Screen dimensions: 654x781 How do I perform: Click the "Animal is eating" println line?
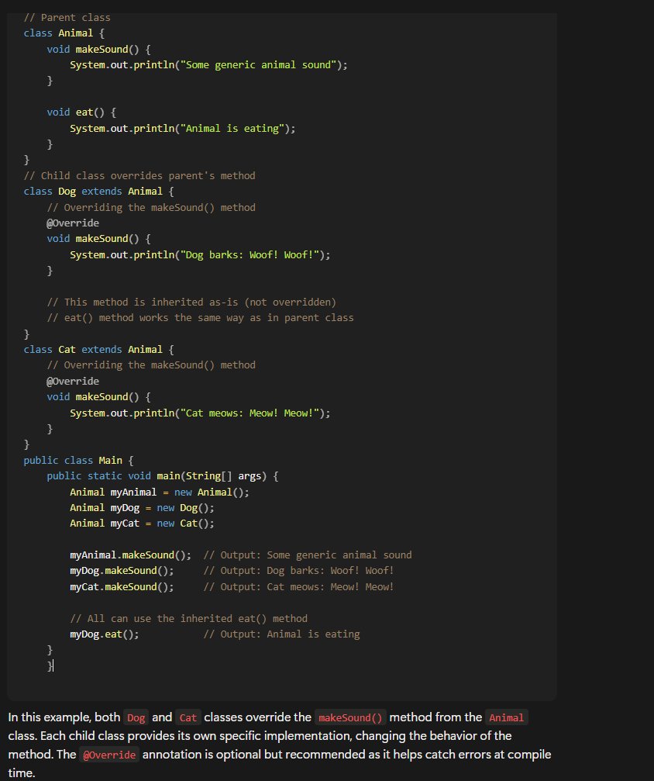pyautogui.click(x=183, y=129)
